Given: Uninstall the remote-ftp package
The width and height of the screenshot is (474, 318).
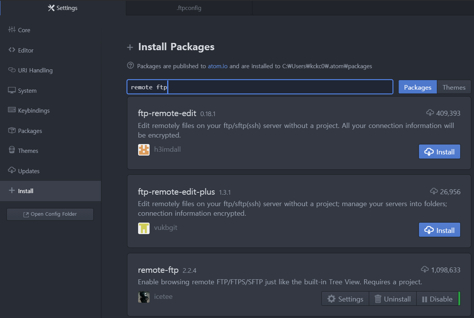Looking at the screenshot, I should click(x=393, y=299).
